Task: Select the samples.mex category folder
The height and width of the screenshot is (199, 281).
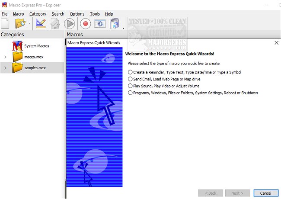Action: [35, 68]
